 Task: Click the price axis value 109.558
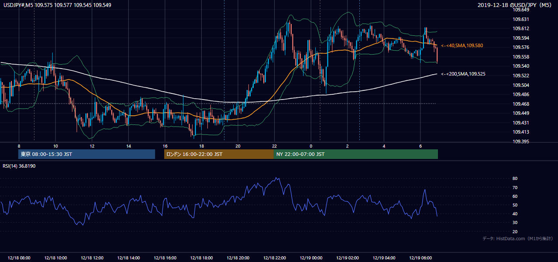pyautogui.click(x=520, y=57)
